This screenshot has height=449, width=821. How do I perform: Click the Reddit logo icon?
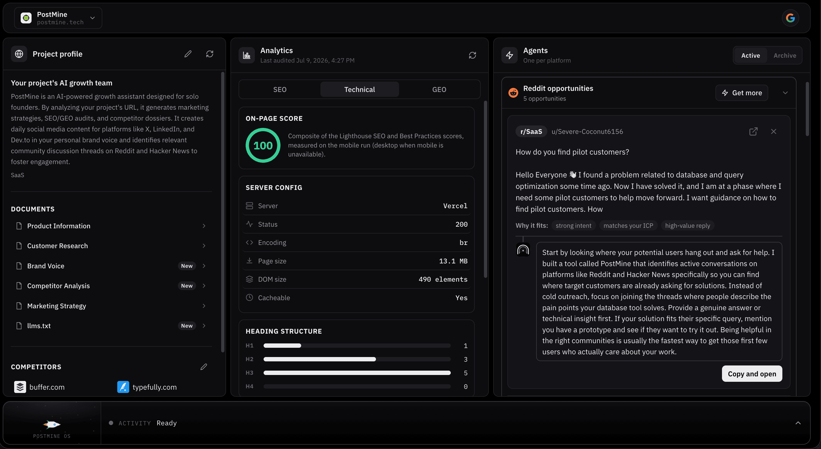[x=513, y=93]
